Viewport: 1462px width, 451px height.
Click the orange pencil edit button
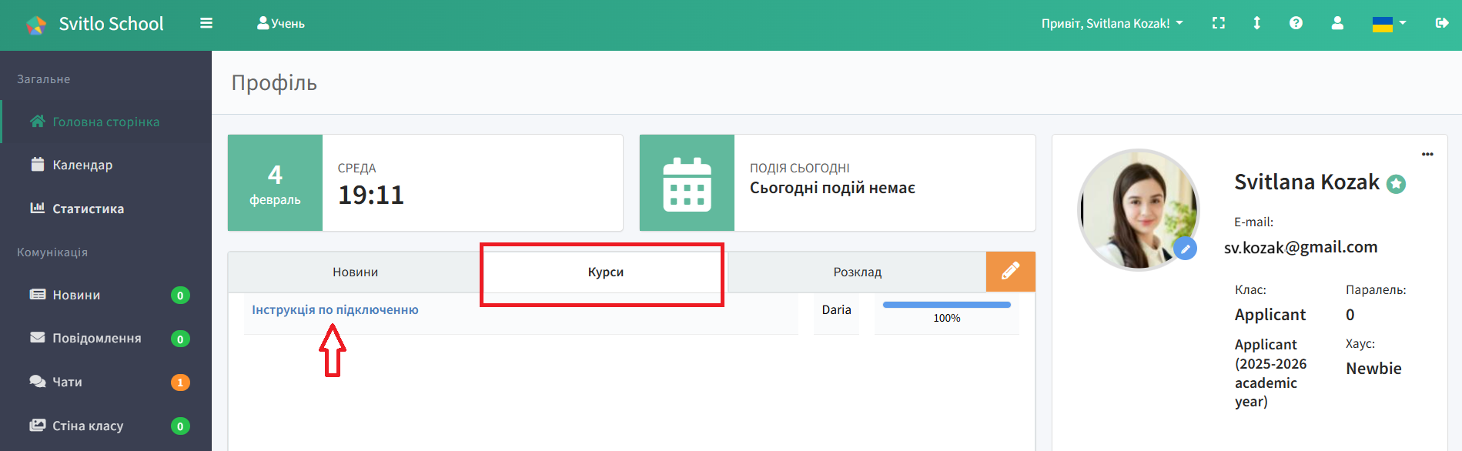[x=1010, y=272]
